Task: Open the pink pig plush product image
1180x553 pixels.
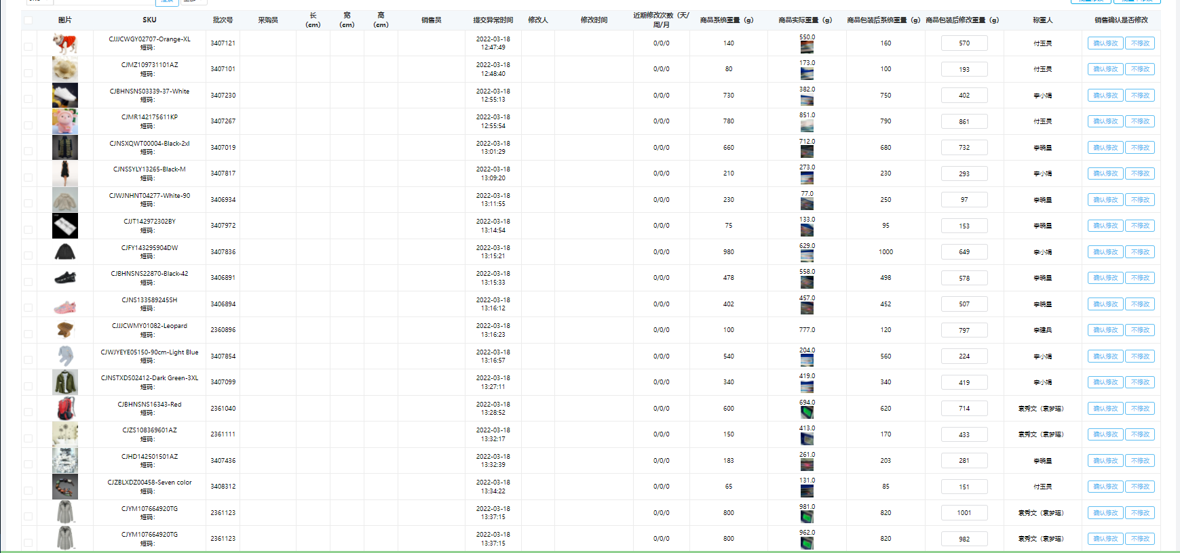Action: 65,121
